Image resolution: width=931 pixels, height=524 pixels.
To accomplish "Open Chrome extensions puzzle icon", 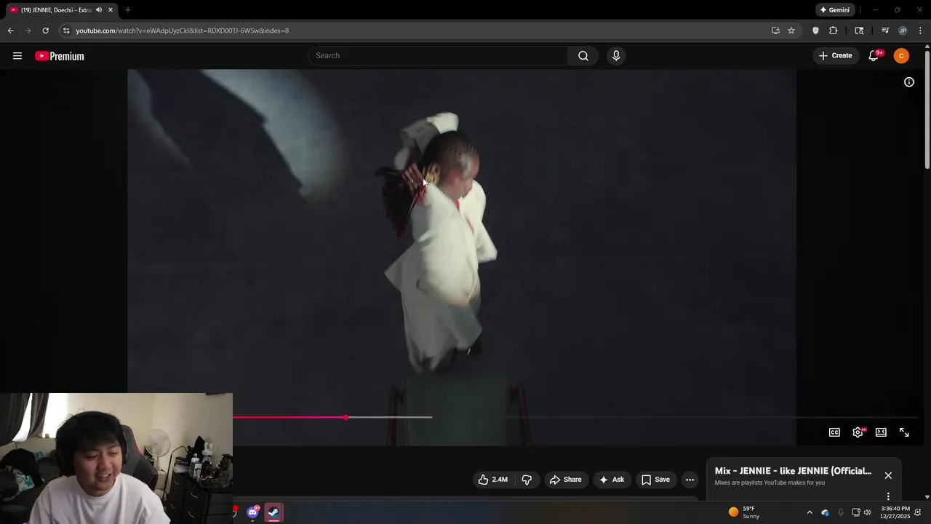I will tap(834, 31).
